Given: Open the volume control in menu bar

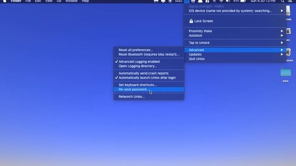Looking at the screenshot, I should coord(228,1).
